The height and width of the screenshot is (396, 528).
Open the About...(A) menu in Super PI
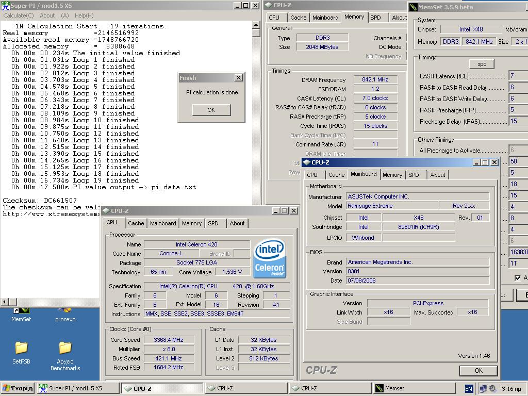[54, 15]
